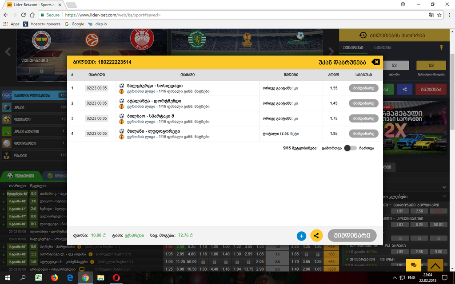Screen dimensions: 455x284
Task: Switch to the ექსპრესი tab
Action: pos(353,47)
